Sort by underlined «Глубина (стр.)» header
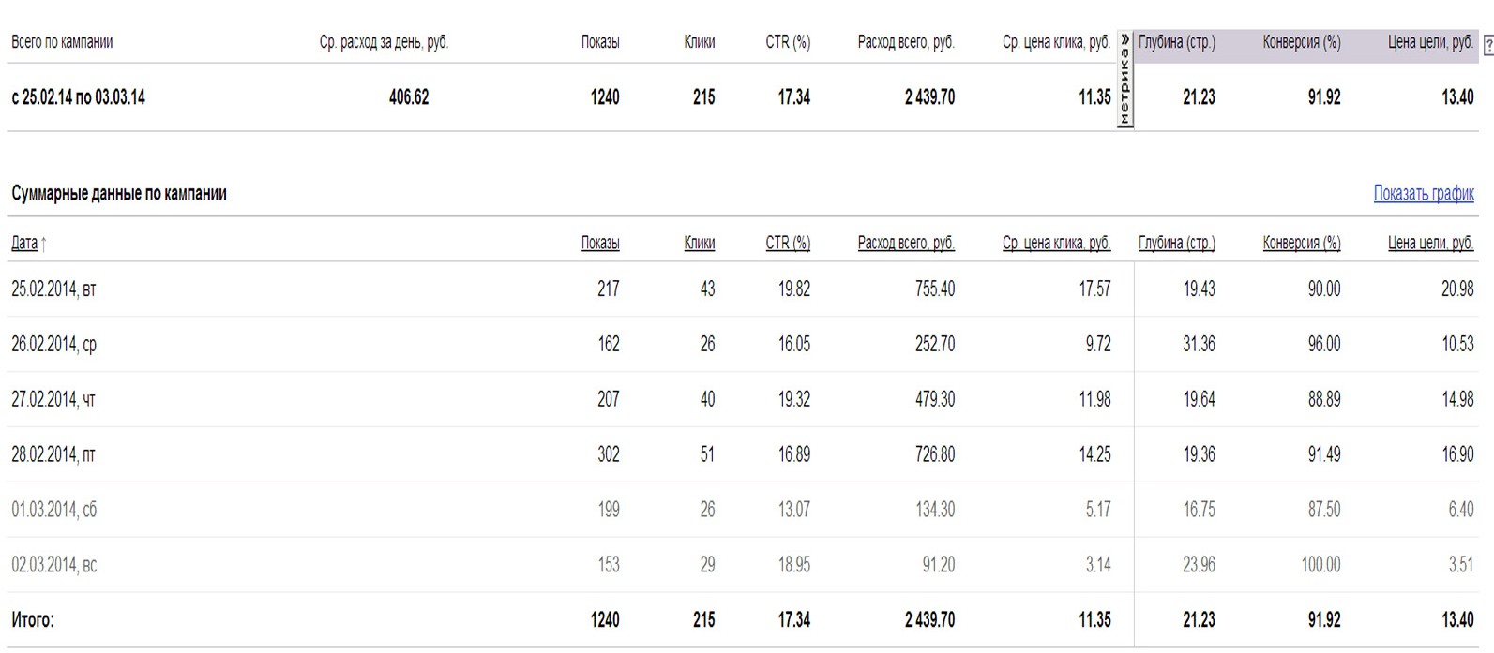The height and width of the screenshot is (653, 1494). pos(1176,244)
